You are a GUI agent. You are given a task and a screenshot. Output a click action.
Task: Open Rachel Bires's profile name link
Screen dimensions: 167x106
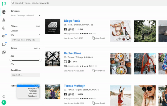(73, 53)
